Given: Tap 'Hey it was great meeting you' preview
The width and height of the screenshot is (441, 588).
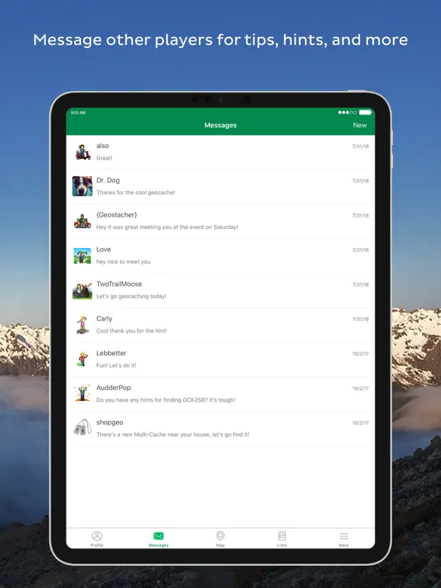Looking at the screenshot, I should coord(167,227).
